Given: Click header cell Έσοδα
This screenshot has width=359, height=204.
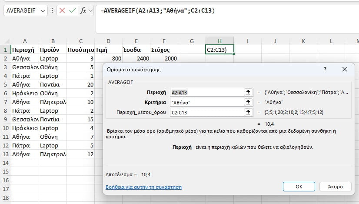Looking at the screenshot, I should (136, 50).
